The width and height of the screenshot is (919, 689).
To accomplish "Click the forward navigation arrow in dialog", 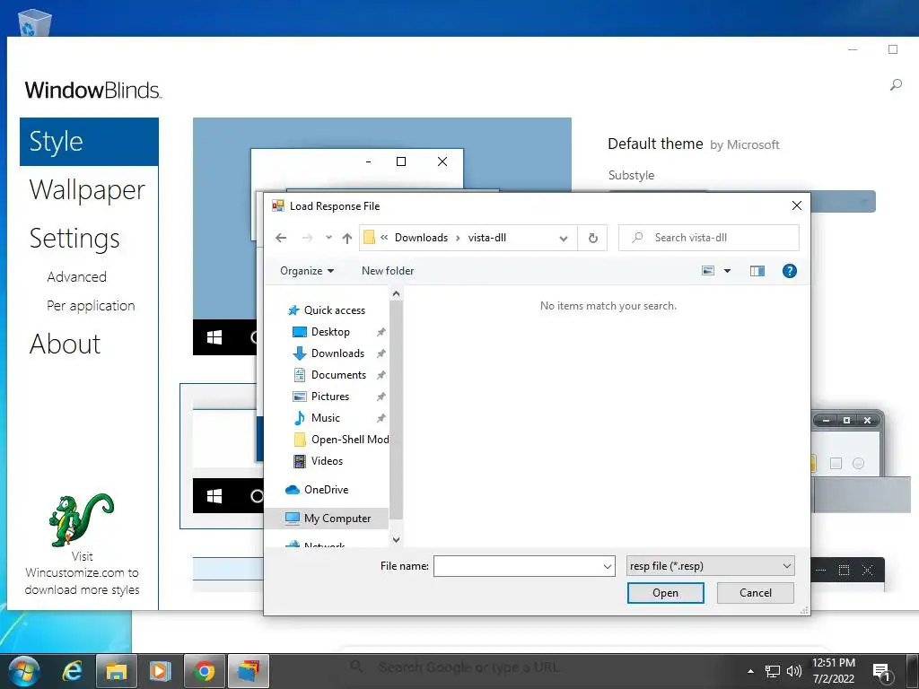I will tap(307, 238).
